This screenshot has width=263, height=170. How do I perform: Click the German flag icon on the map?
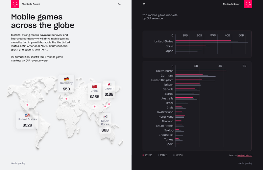pos(66,79)
